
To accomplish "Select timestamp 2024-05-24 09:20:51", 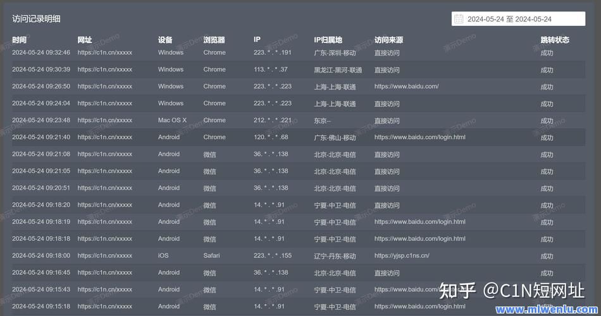I will [41, 188].
